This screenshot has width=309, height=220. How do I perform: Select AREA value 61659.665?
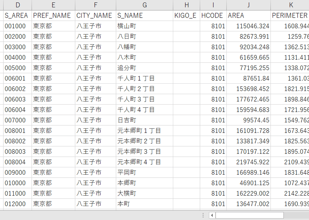click(x=248, y=57)
